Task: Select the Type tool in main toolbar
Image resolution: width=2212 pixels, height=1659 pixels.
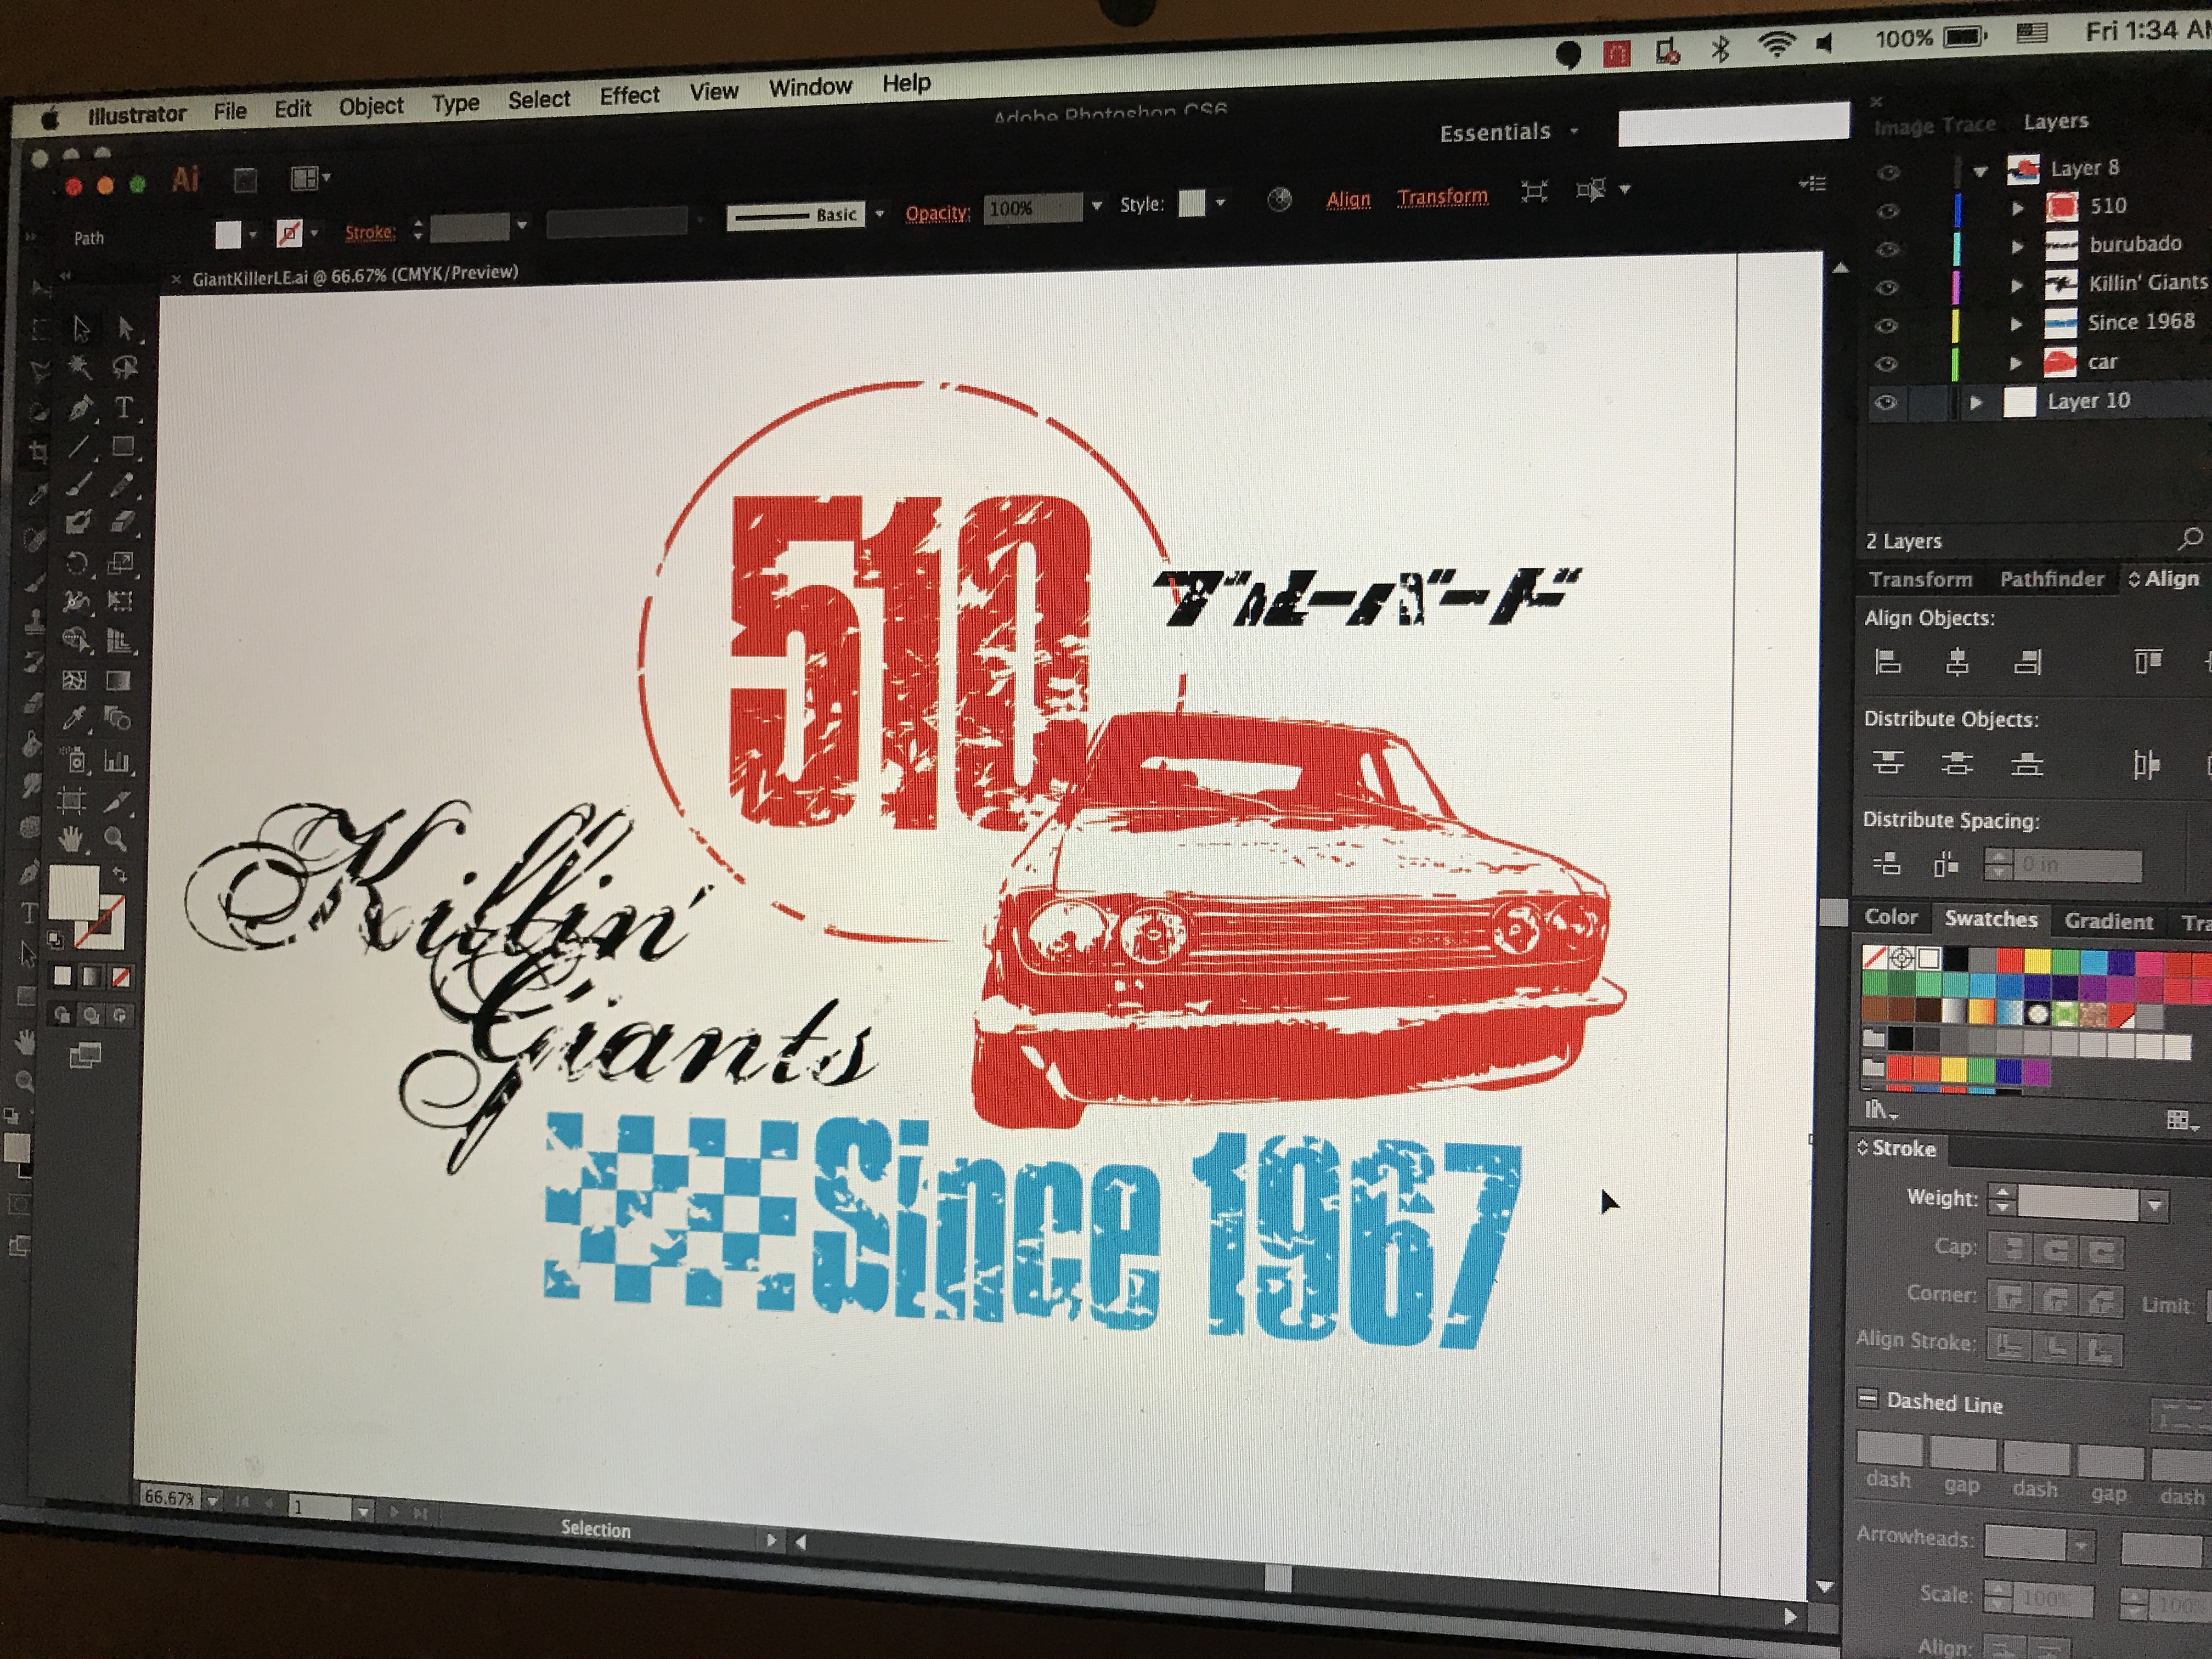Action: pos(124,407)
